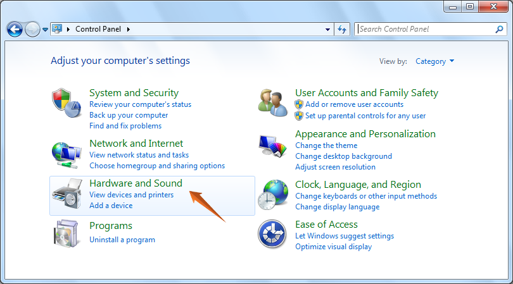Click the Control Panel icon in address bar
Screen dimensions: 513x284
pos(57,28)
